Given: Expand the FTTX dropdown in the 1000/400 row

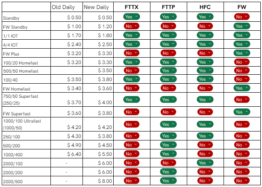Looking at the screenshot, I should click(x=131, y=154).
